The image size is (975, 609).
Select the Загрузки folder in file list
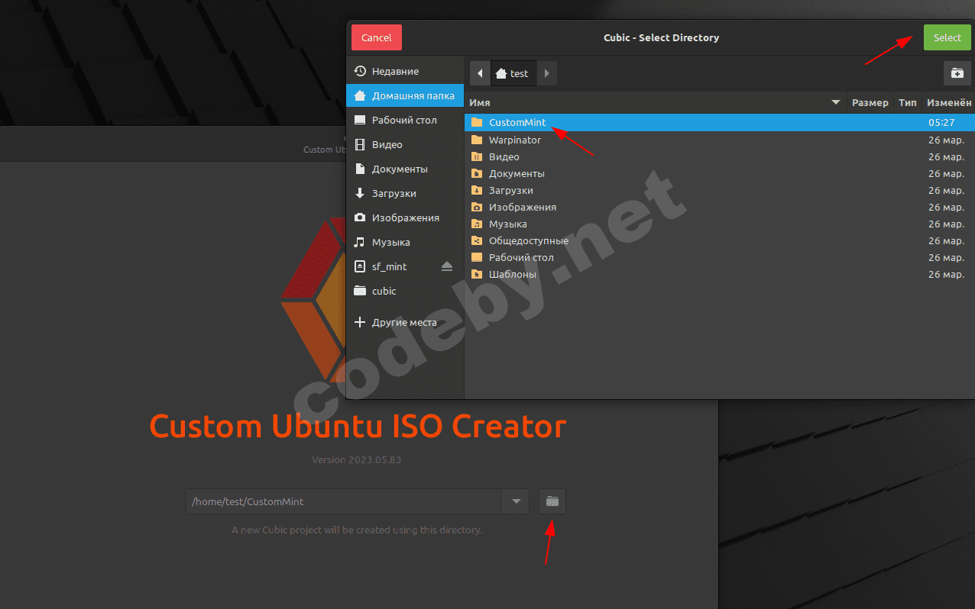[x=720, y=190]
